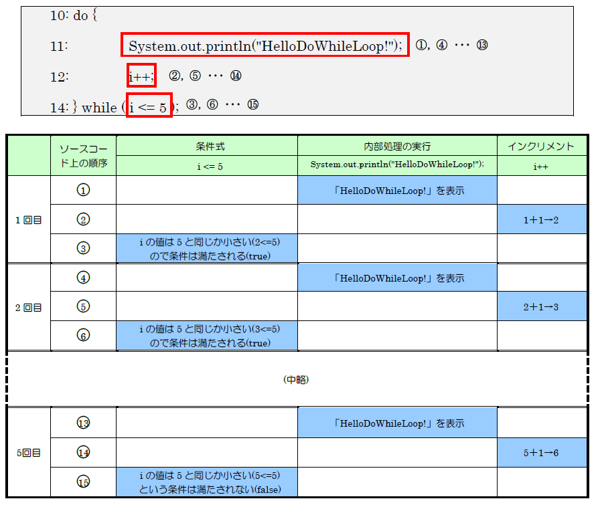Click the (中略) omitted section text
This screenshot has width=600, height=507.
coord(297,379)
